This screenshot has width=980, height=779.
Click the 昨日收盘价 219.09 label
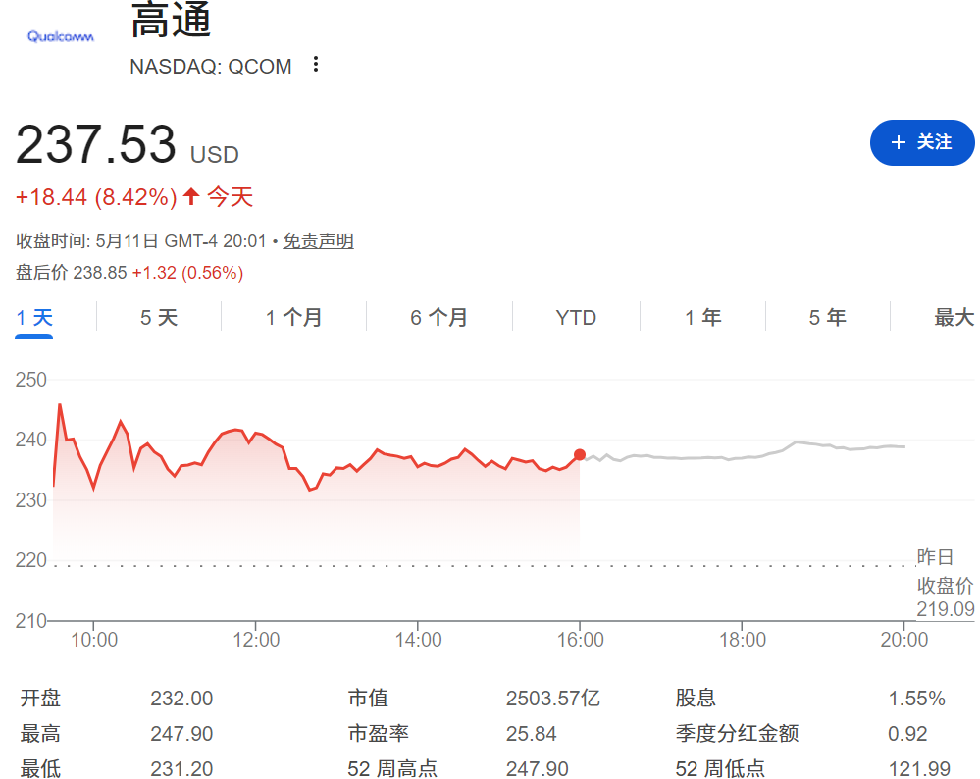[x=945, y=584]
